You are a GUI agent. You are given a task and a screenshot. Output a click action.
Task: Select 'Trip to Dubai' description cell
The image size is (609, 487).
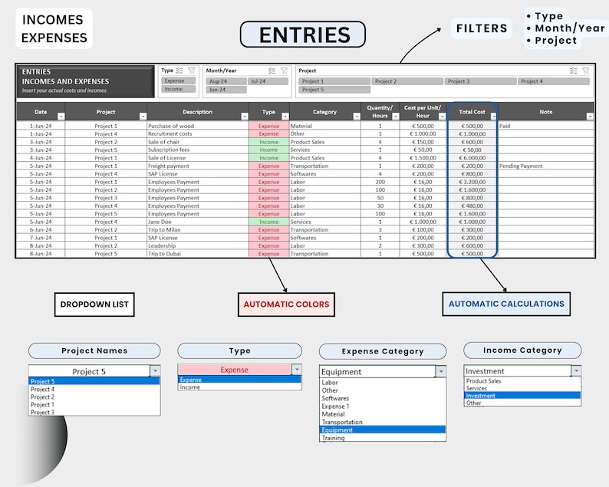coord(198,254)
